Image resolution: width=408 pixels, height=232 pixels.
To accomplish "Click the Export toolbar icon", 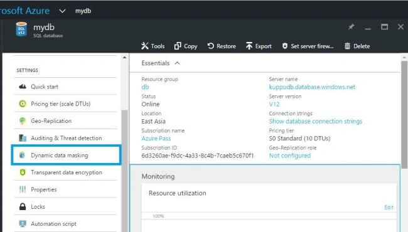I will coord(249,46).
